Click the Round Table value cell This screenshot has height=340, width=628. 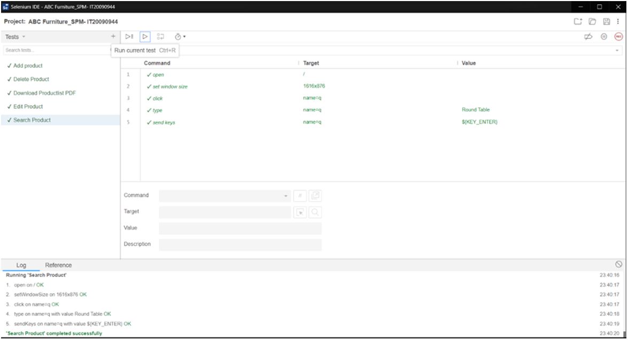(x=475, y=109)
